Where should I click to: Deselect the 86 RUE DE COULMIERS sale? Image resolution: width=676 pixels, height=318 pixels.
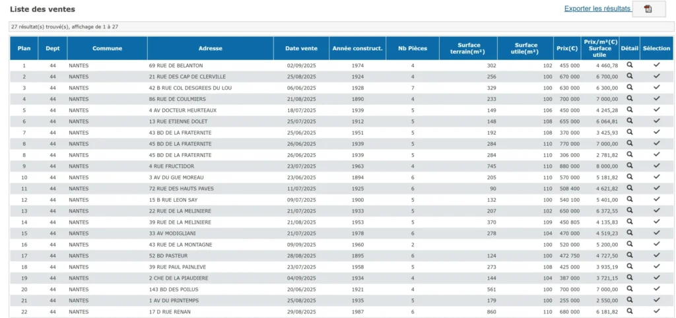coord(657,99)
